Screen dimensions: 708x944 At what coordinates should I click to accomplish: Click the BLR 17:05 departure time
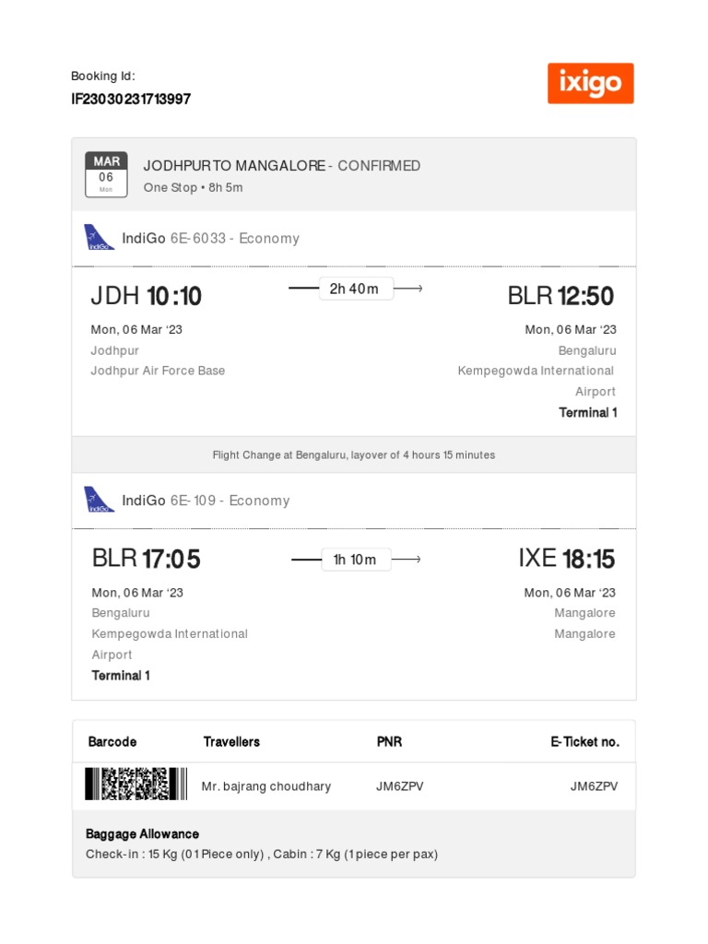(146, 559)
